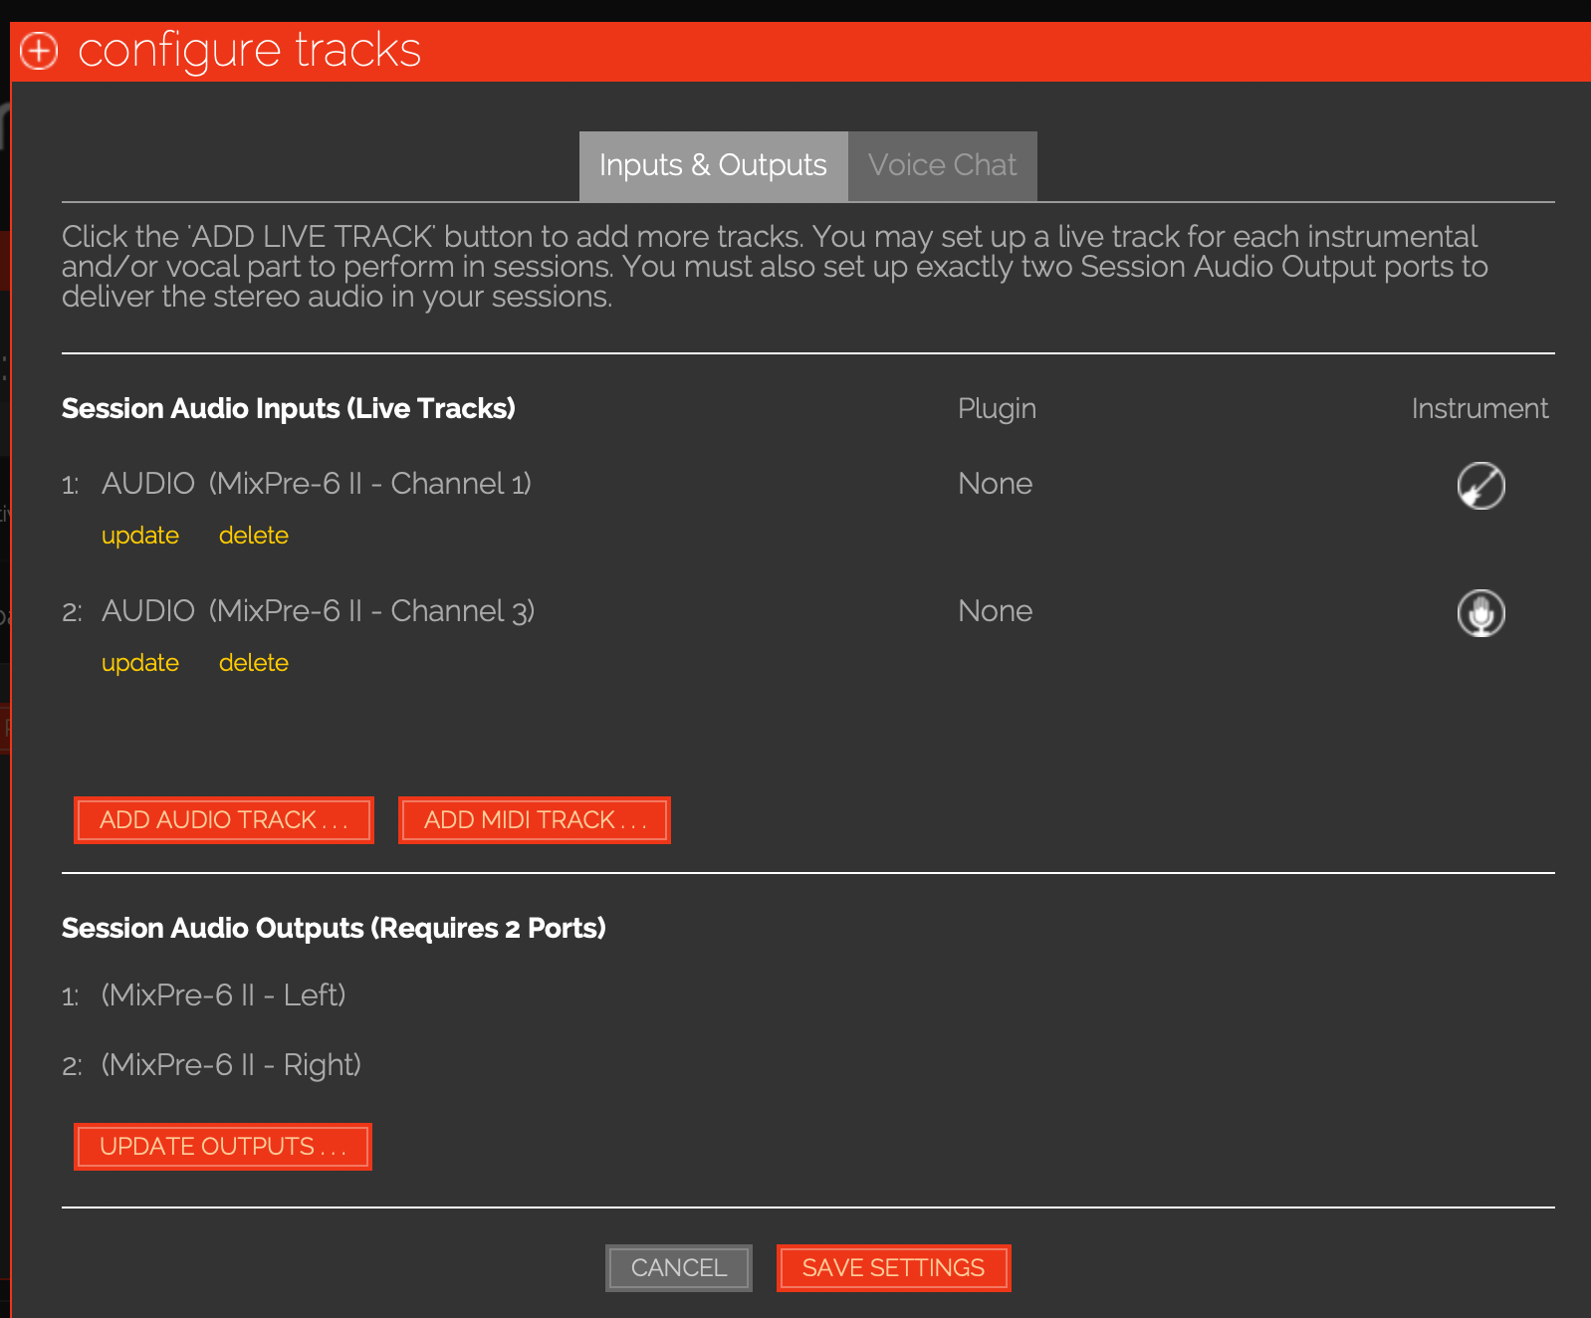Save the track settings

click(x=893, y=1268)
